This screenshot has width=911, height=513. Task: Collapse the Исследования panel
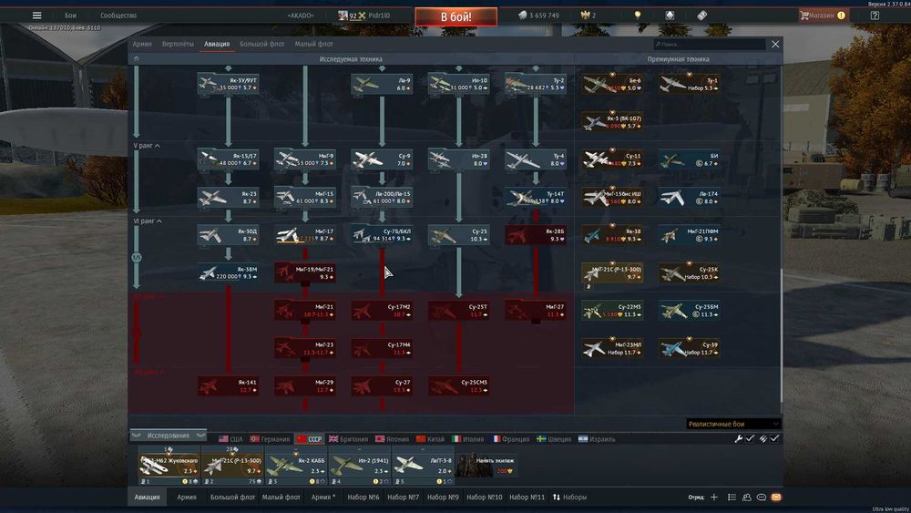tap(169, 436)
